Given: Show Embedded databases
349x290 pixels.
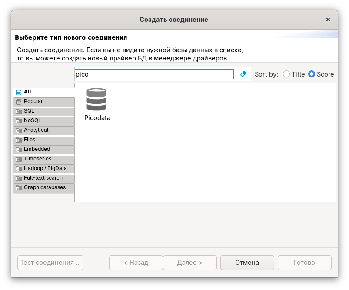Looking at the screenshot, I should coord(37,149).
